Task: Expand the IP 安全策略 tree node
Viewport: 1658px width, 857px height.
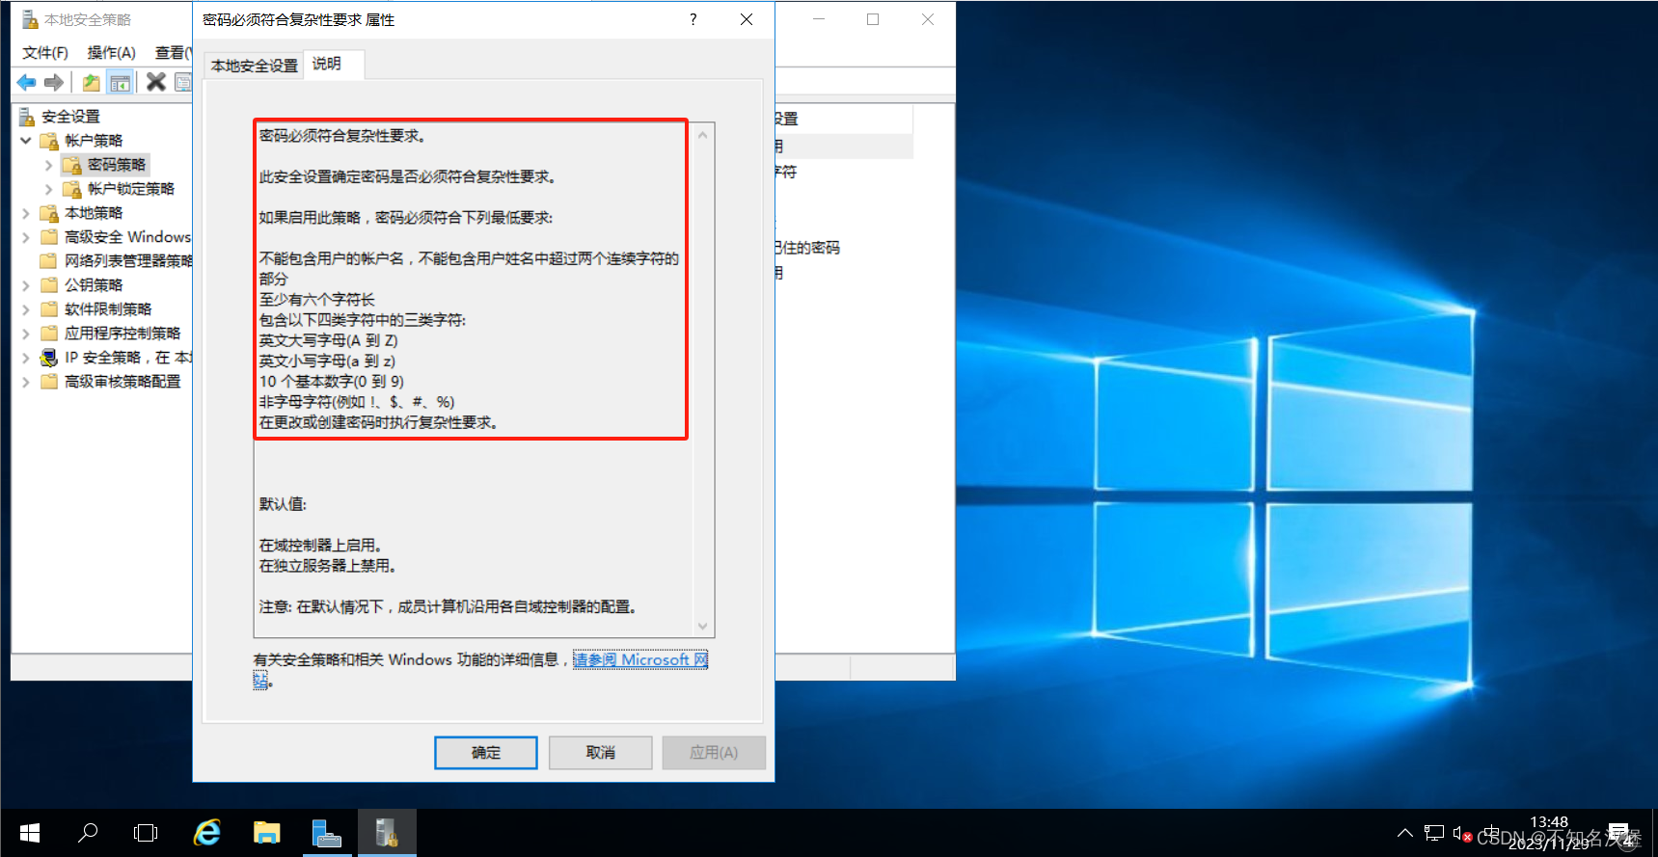Action: tap(26, 358)
